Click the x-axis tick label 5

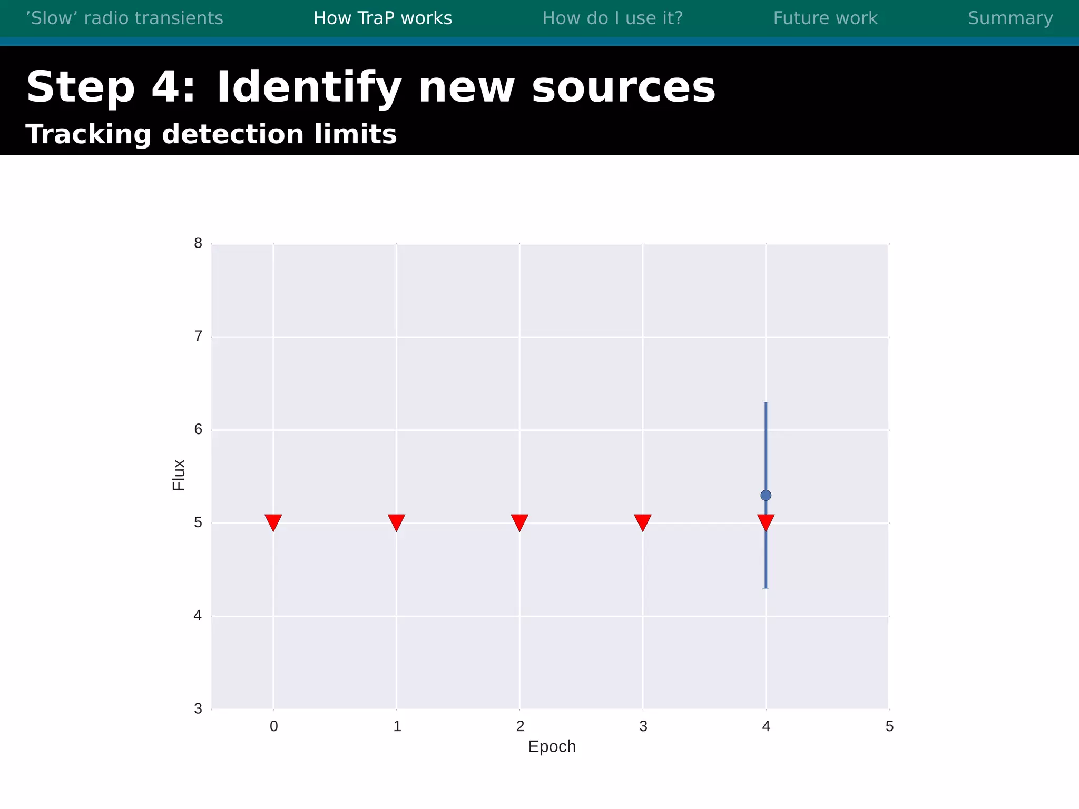tap(889, 726)
